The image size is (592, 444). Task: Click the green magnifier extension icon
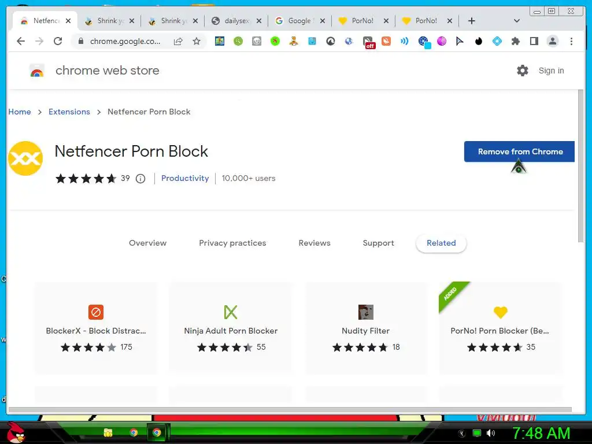coord(238,41)
